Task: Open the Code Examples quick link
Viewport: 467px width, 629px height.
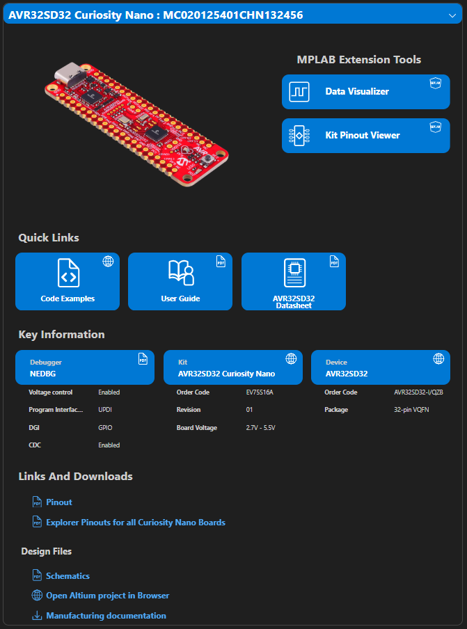Action: click(x=68, y=281)
